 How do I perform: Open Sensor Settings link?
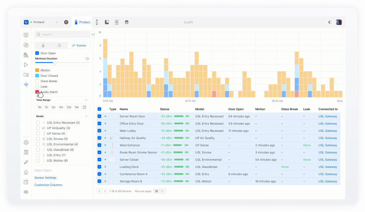click(45, 178)
